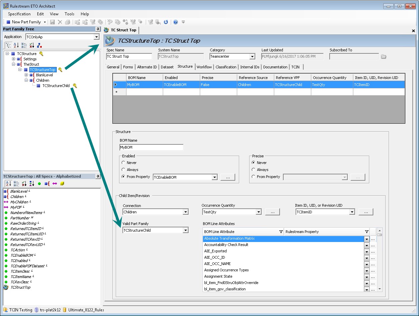Click the browse button next to TCEnableBOM property
This screenshot has width=419, height=316.
click(228, 177)
